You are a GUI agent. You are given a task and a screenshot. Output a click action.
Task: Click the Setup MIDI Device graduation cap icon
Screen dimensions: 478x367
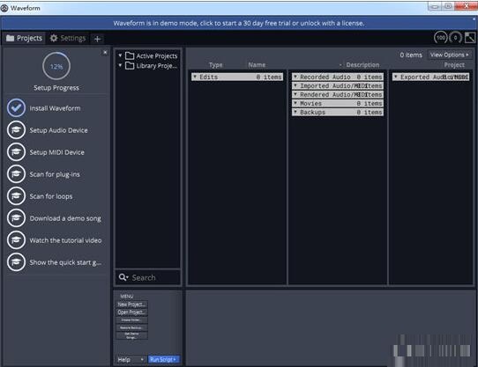[x=16, y=152]
